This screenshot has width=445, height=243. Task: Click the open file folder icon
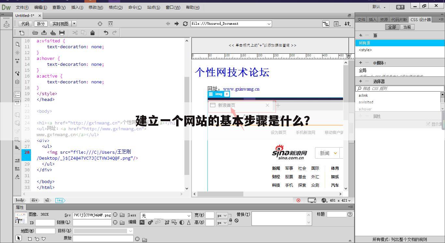tap(35, 33)
